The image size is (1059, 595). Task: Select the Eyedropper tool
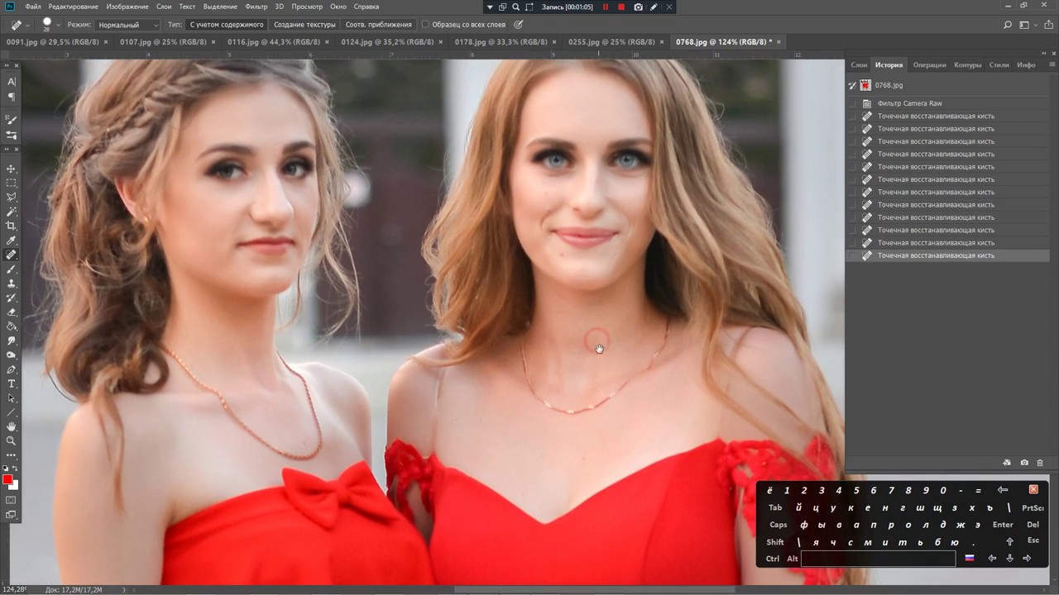click(12, 240)
